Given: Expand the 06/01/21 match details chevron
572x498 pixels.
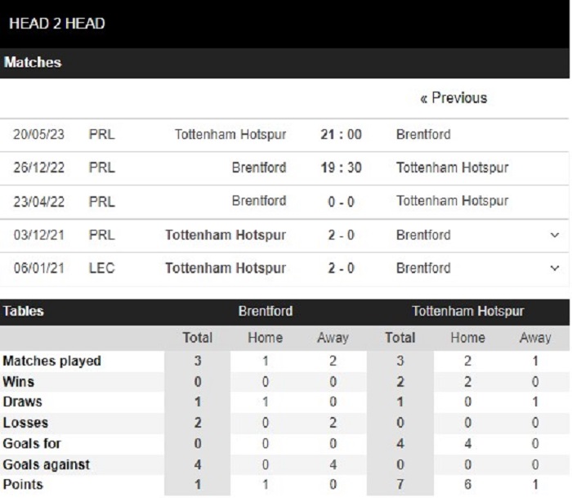Looking at the screenshot, I should point(556,268).
